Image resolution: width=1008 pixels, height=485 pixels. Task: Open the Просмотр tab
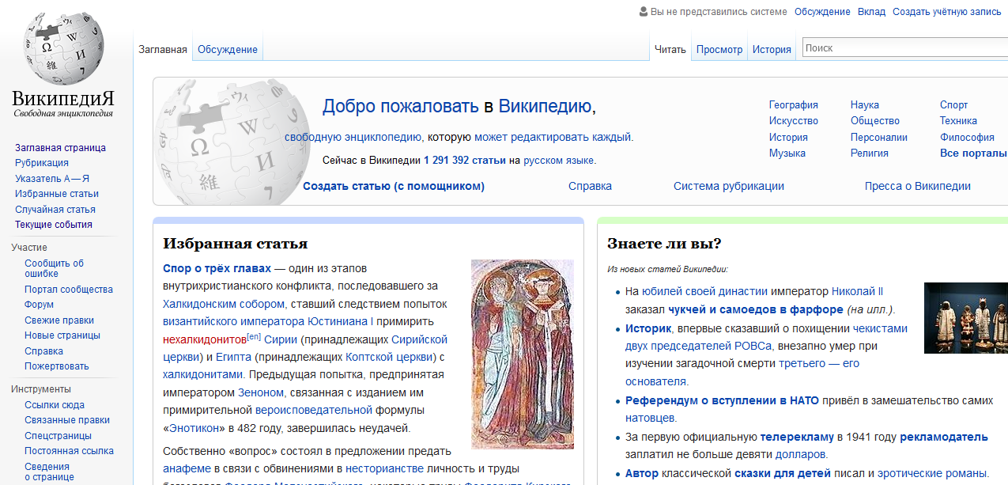click(719, 49)
